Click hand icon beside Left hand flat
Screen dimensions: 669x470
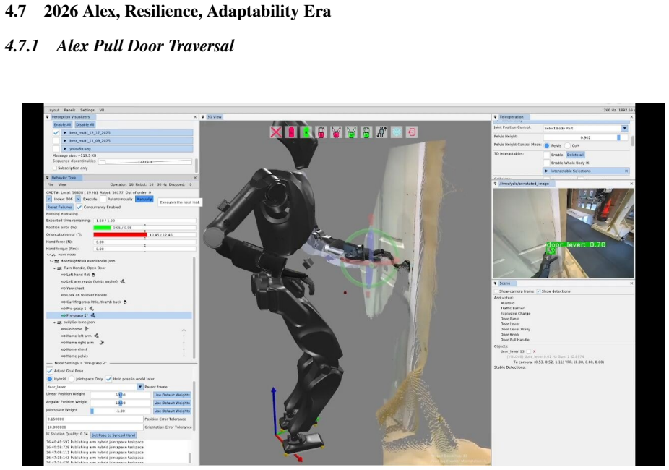click(93, 275)
